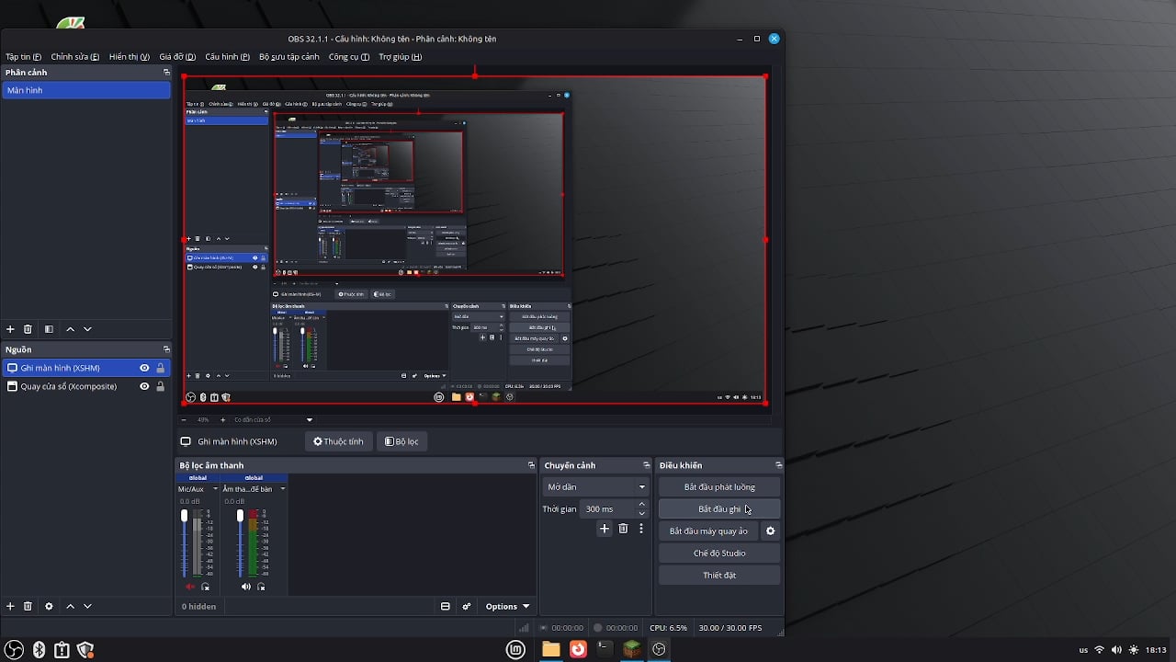Add a new scene transition

(604, 529)
